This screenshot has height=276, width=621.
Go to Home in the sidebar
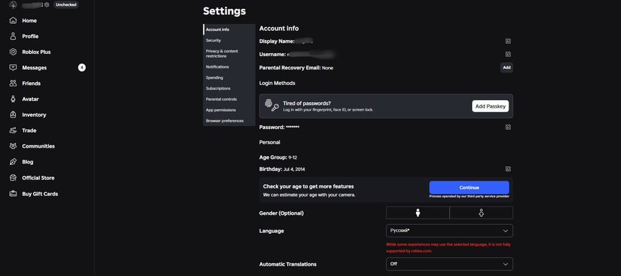click(29, 21)
